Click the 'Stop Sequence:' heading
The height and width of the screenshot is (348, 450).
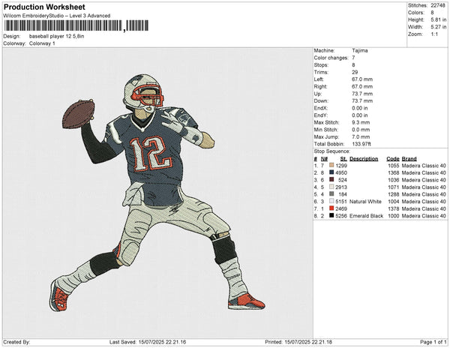[x=331, y=151]
